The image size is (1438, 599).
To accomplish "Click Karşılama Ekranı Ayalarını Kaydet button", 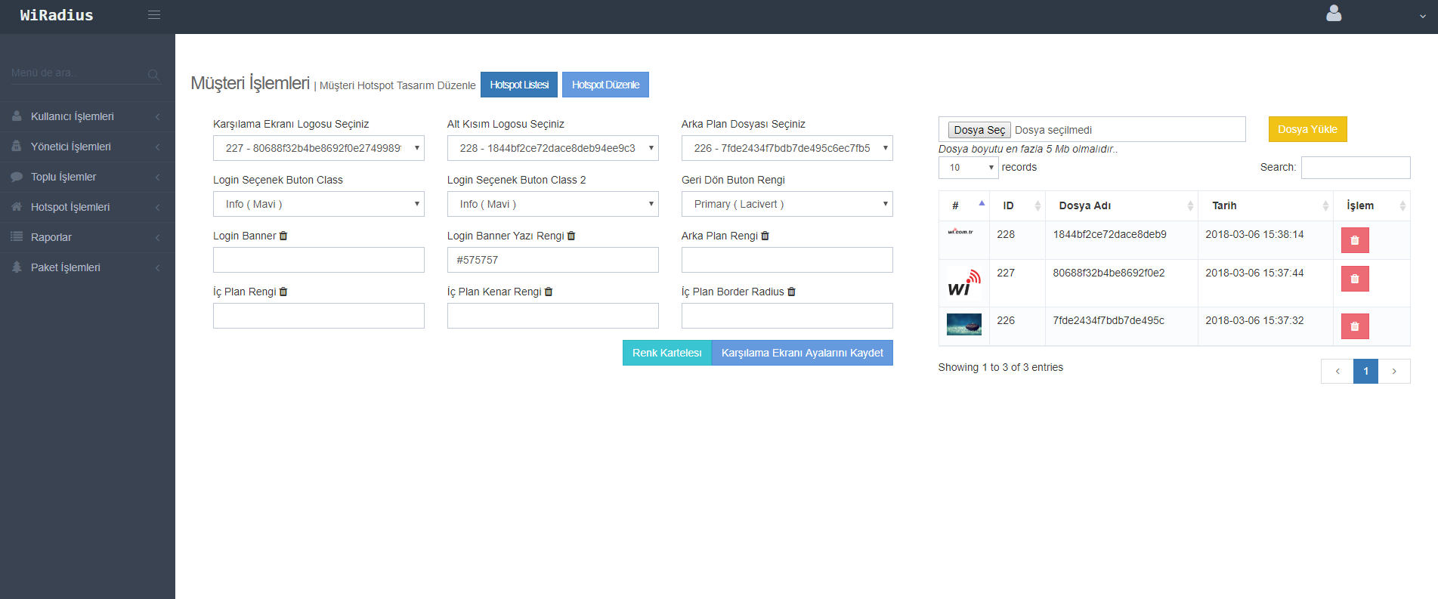I will [802, 353].
